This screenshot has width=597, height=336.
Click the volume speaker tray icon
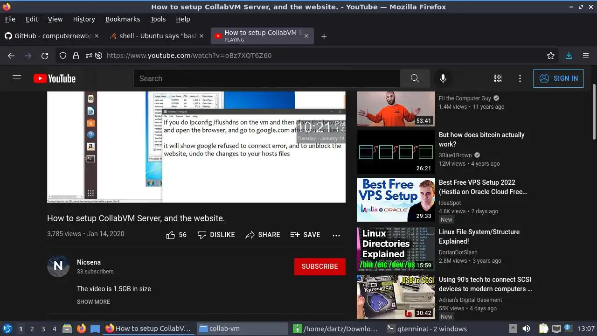[526, 329]
